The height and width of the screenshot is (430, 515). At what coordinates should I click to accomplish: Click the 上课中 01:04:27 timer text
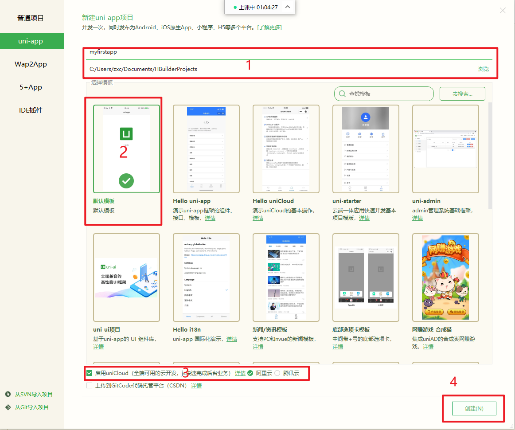[x=258, y=7]
